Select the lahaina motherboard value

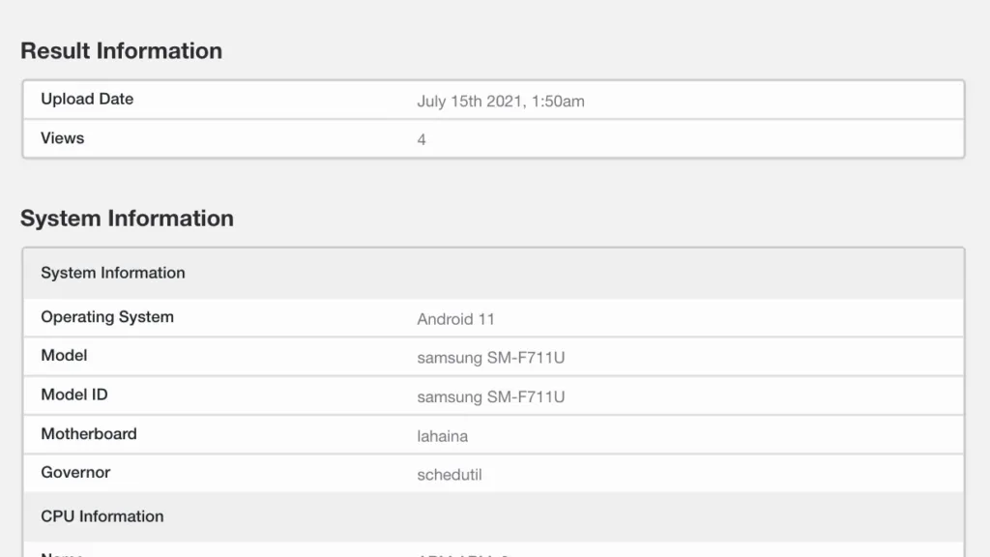pos(442,436)
